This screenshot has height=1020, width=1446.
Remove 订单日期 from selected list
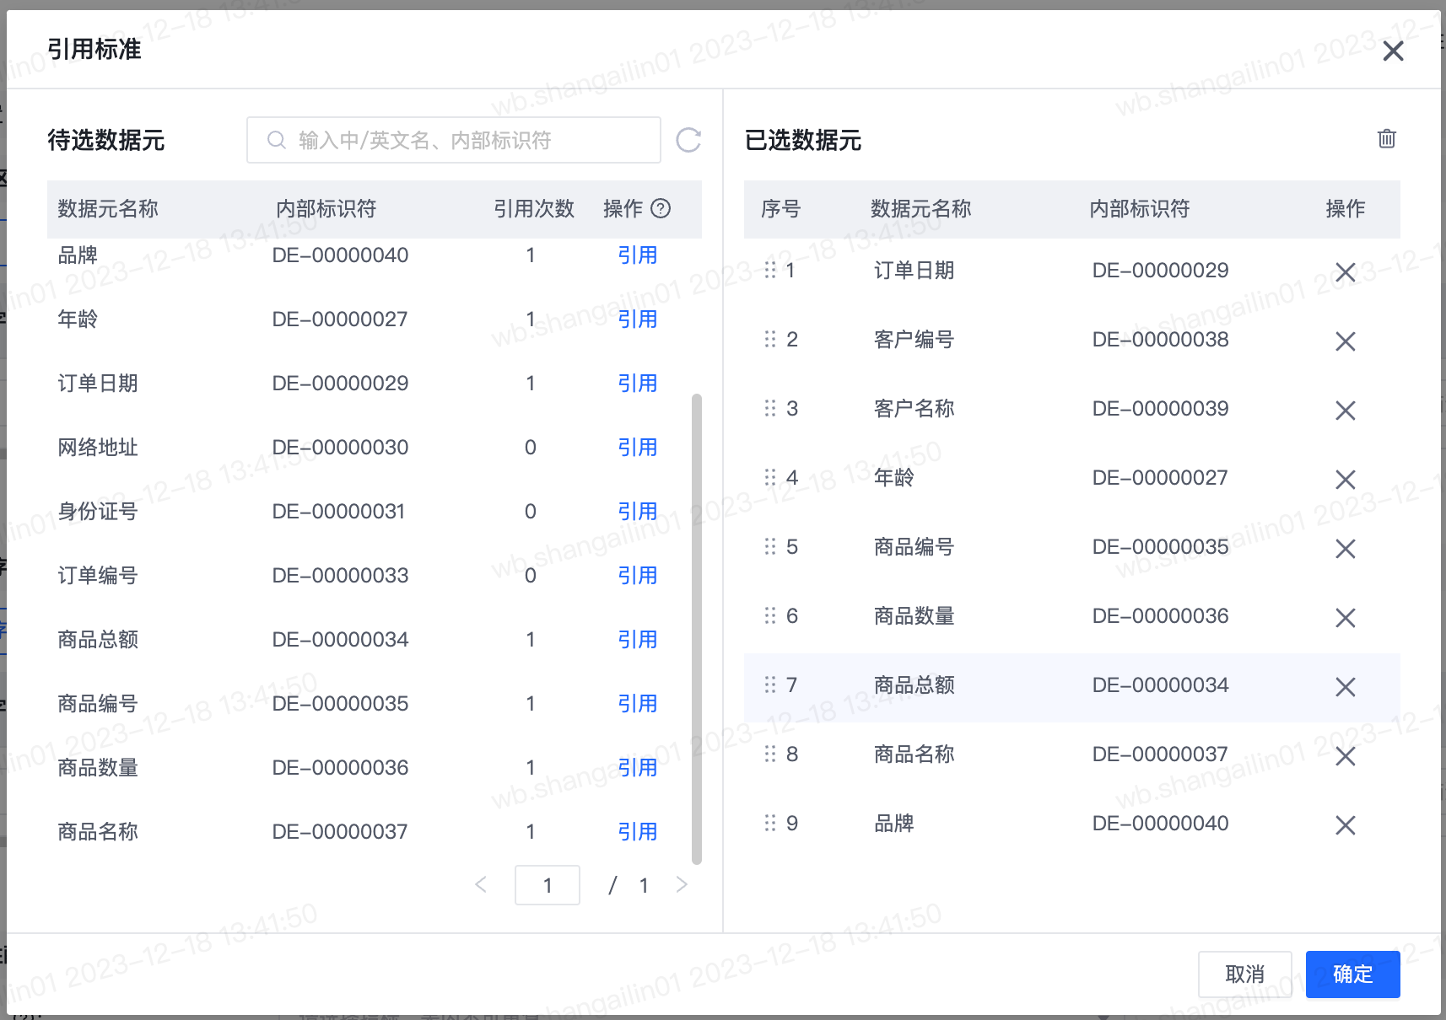(x=1346, y=272)
